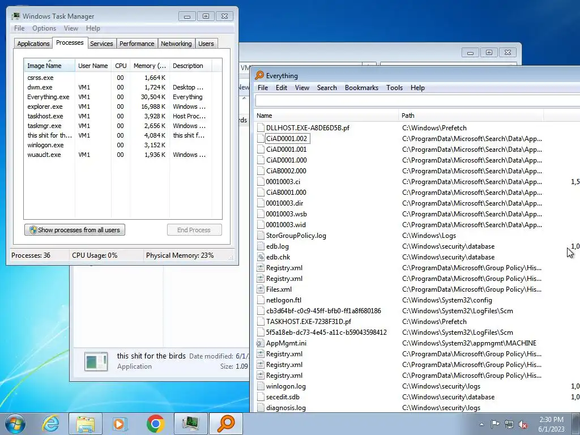The width and height of the screenshot is (580, 435).
Task: Open the muted volume tray icon
Action: click(x=523, y=424)
